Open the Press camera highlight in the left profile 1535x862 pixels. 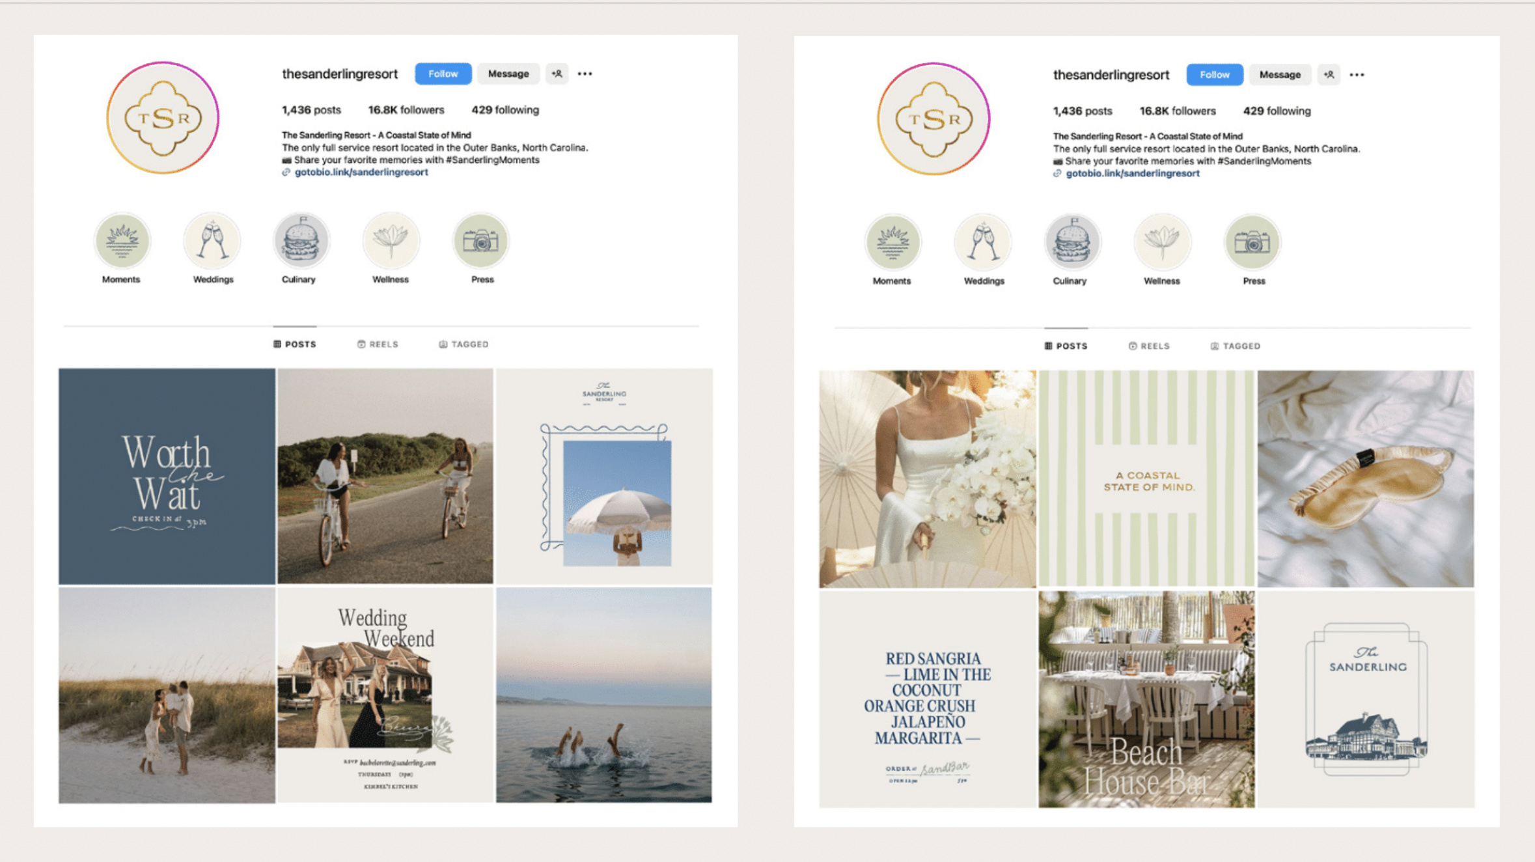(x=480, y=241)
